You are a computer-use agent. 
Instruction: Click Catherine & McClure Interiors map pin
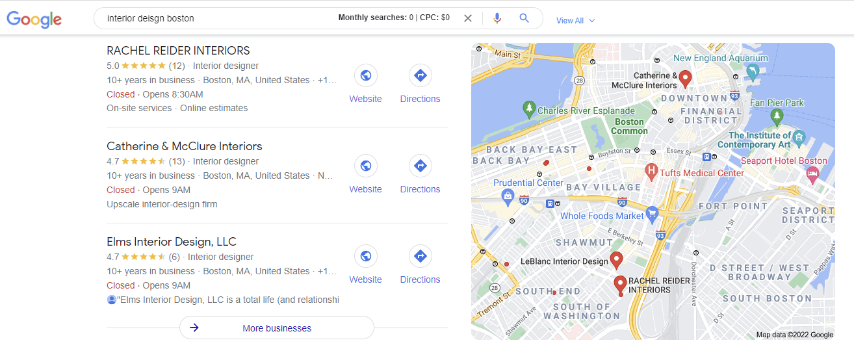[685, 79]
